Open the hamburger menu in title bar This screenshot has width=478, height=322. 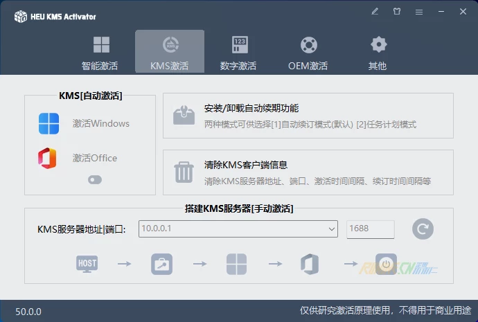[x=419, y=12]
